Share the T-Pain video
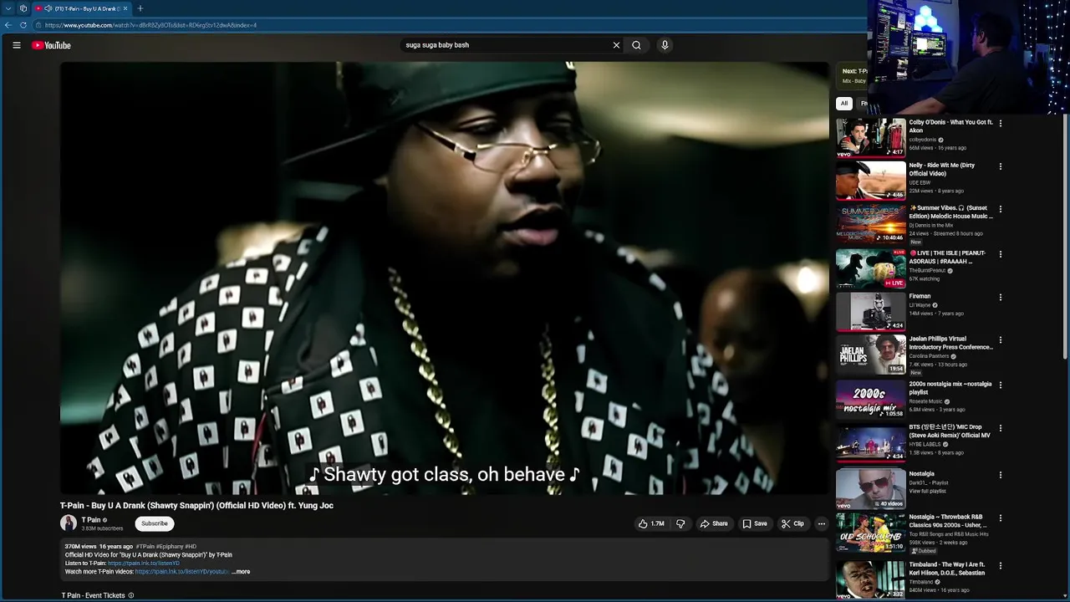 point(714,523)
